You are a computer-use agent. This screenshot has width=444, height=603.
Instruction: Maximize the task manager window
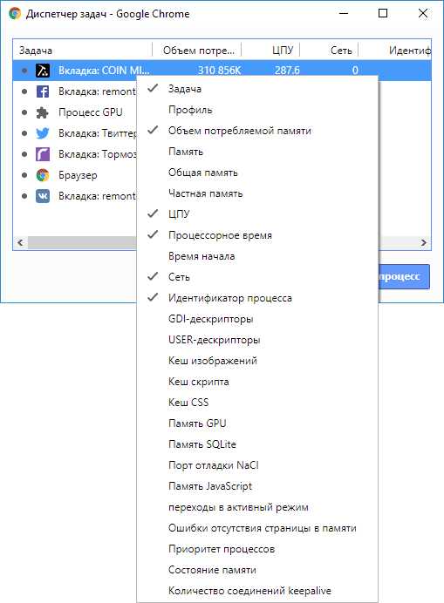point(383,13)
